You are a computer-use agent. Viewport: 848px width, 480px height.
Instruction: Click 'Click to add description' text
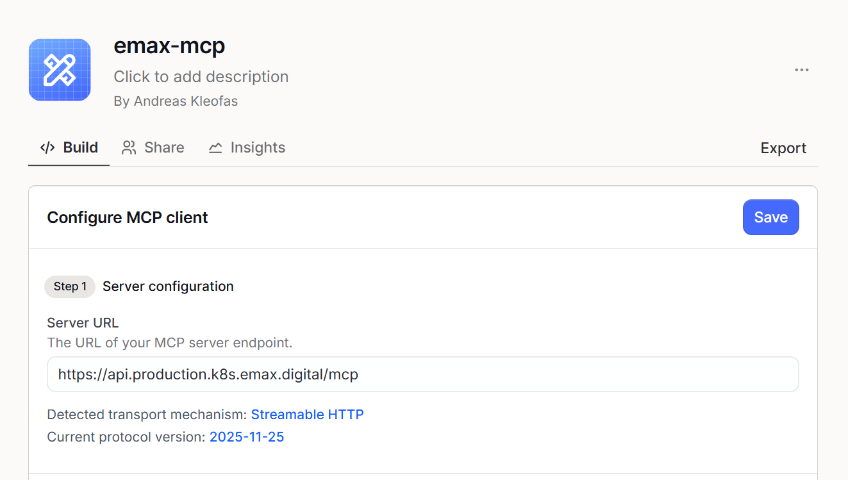tap(201, 77)
